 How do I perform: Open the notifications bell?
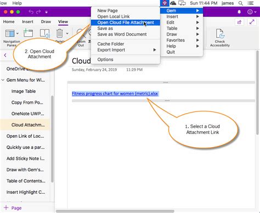pyautogui.click(x=239, y=12)
